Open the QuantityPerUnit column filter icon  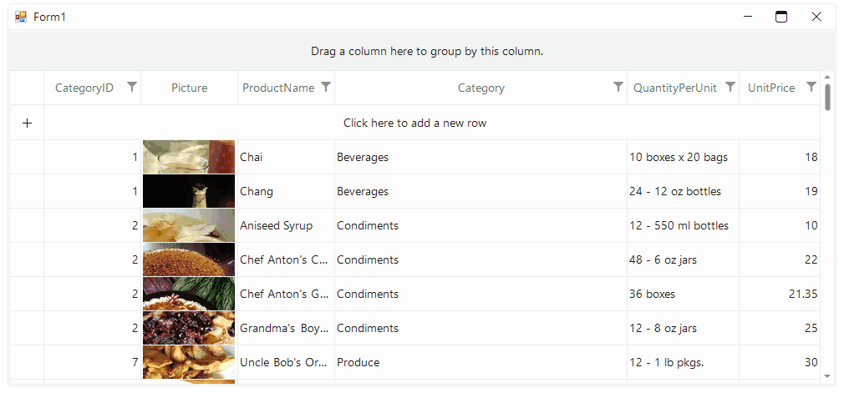(x=730, y=87)
